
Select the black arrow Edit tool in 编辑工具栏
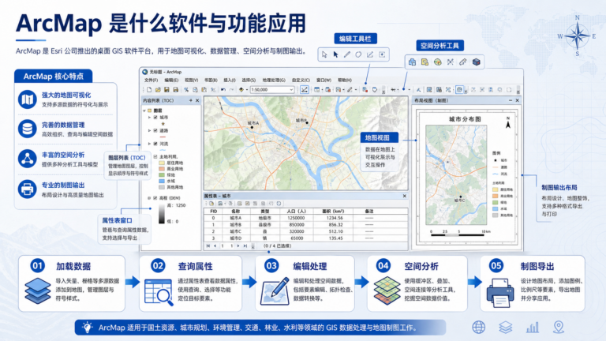tap(335, 54)
